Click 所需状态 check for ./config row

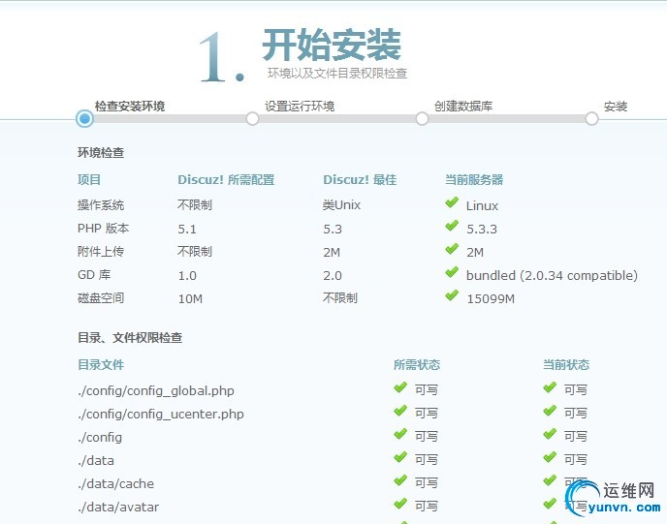400,434
